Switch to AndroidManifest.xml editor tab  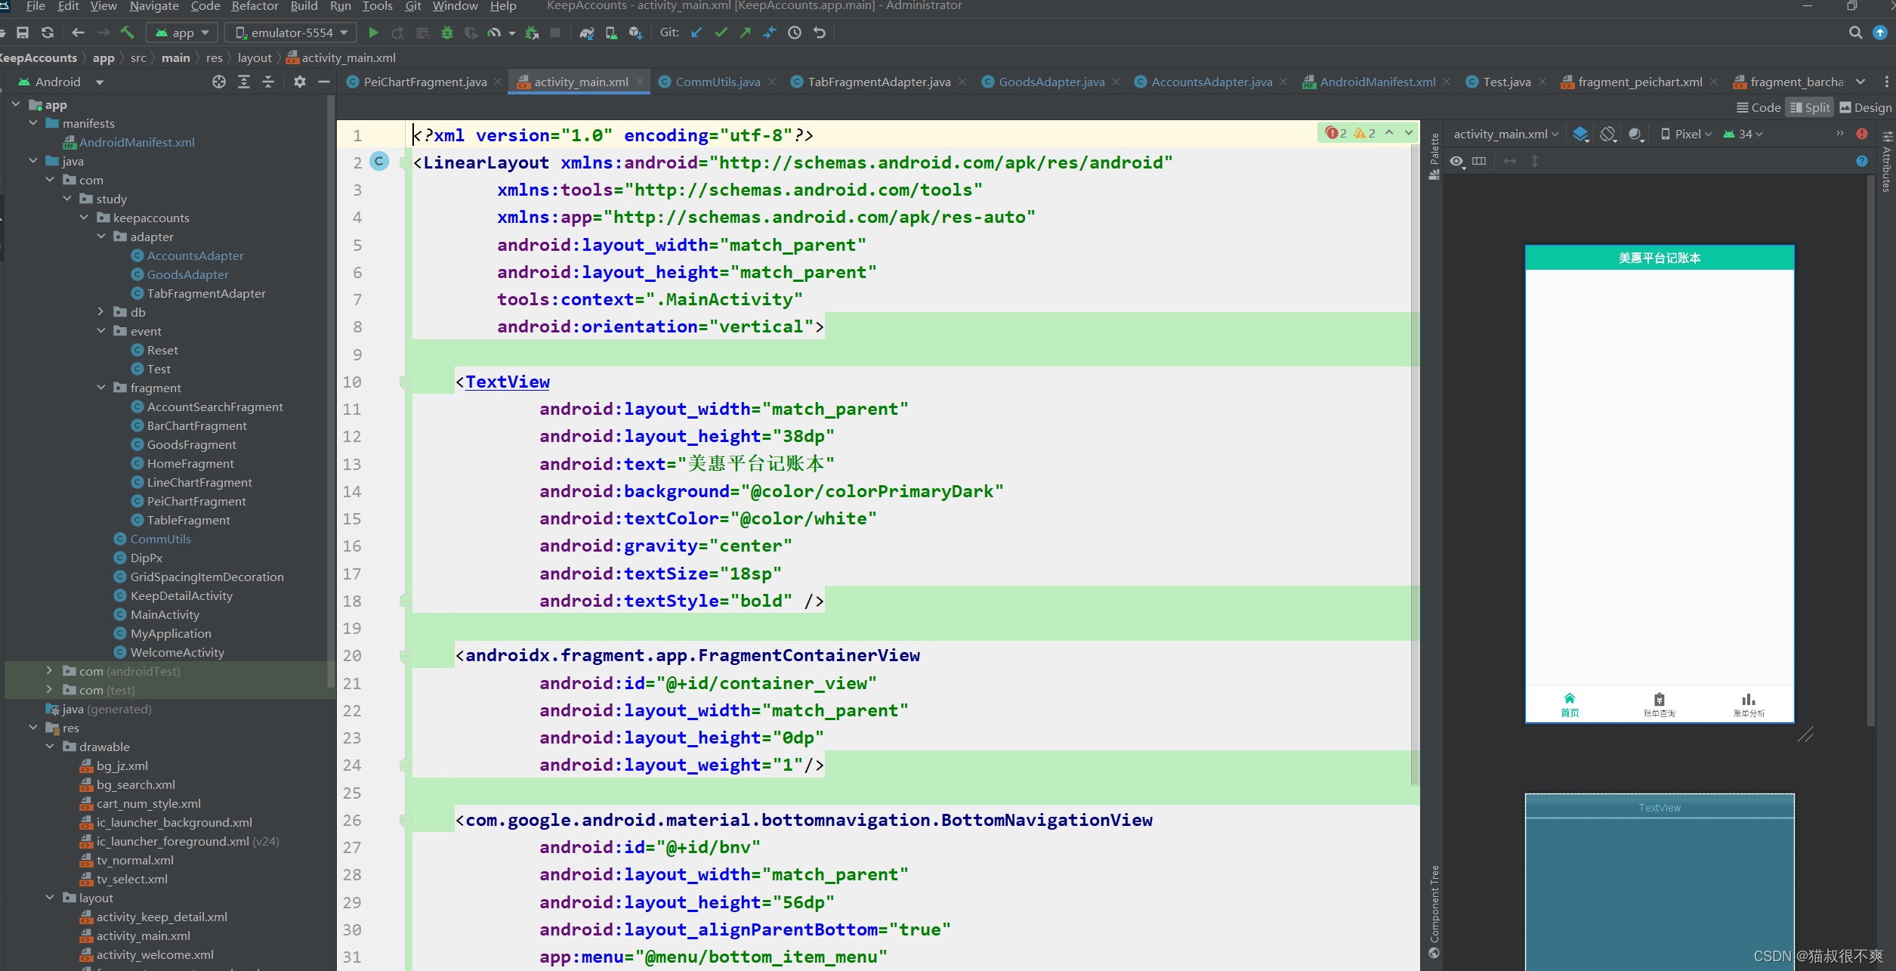click(x=1377, y=82)
